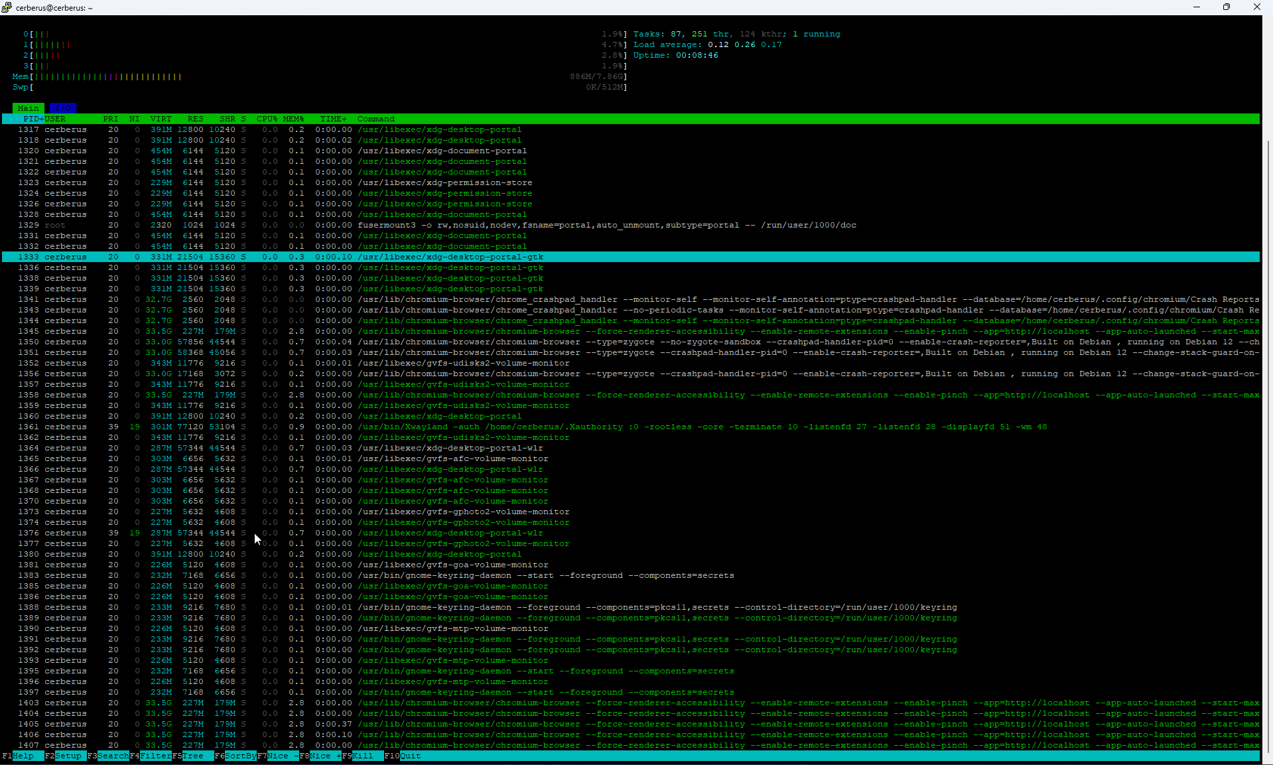
Task: Select Xwayland process PID 1361
Action: [x=630, y=427]
